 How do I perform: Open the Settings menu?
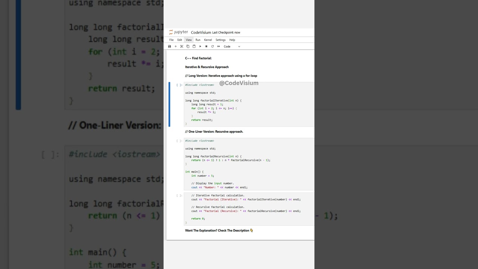click(x=220, y=40)
